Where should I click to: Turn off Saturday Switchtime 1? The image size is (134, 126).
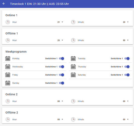tap(127, 75)
